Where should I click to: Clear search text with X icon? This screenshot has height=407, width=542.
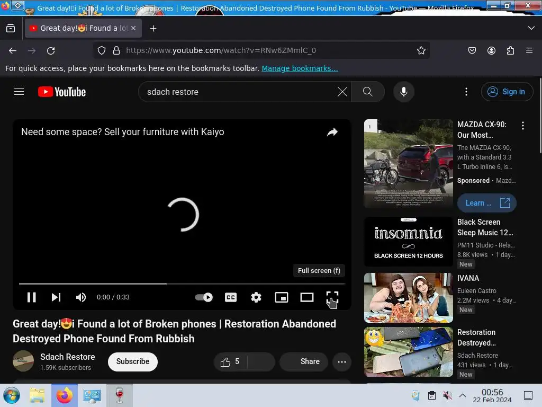[342, 92]
